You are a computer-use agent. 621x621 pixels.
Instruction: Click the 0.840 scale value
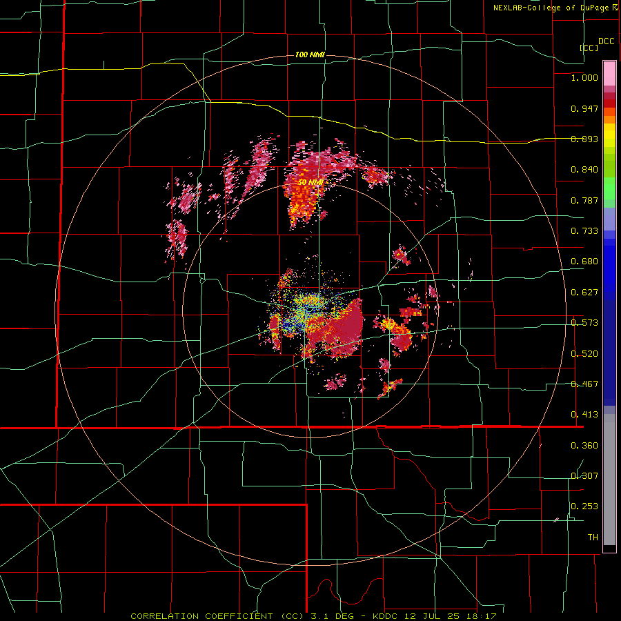(x=584, y=170)
